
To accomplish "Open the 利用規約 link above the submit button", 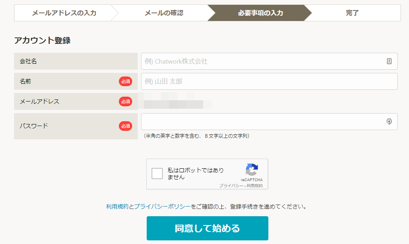I will pos(117,207).
